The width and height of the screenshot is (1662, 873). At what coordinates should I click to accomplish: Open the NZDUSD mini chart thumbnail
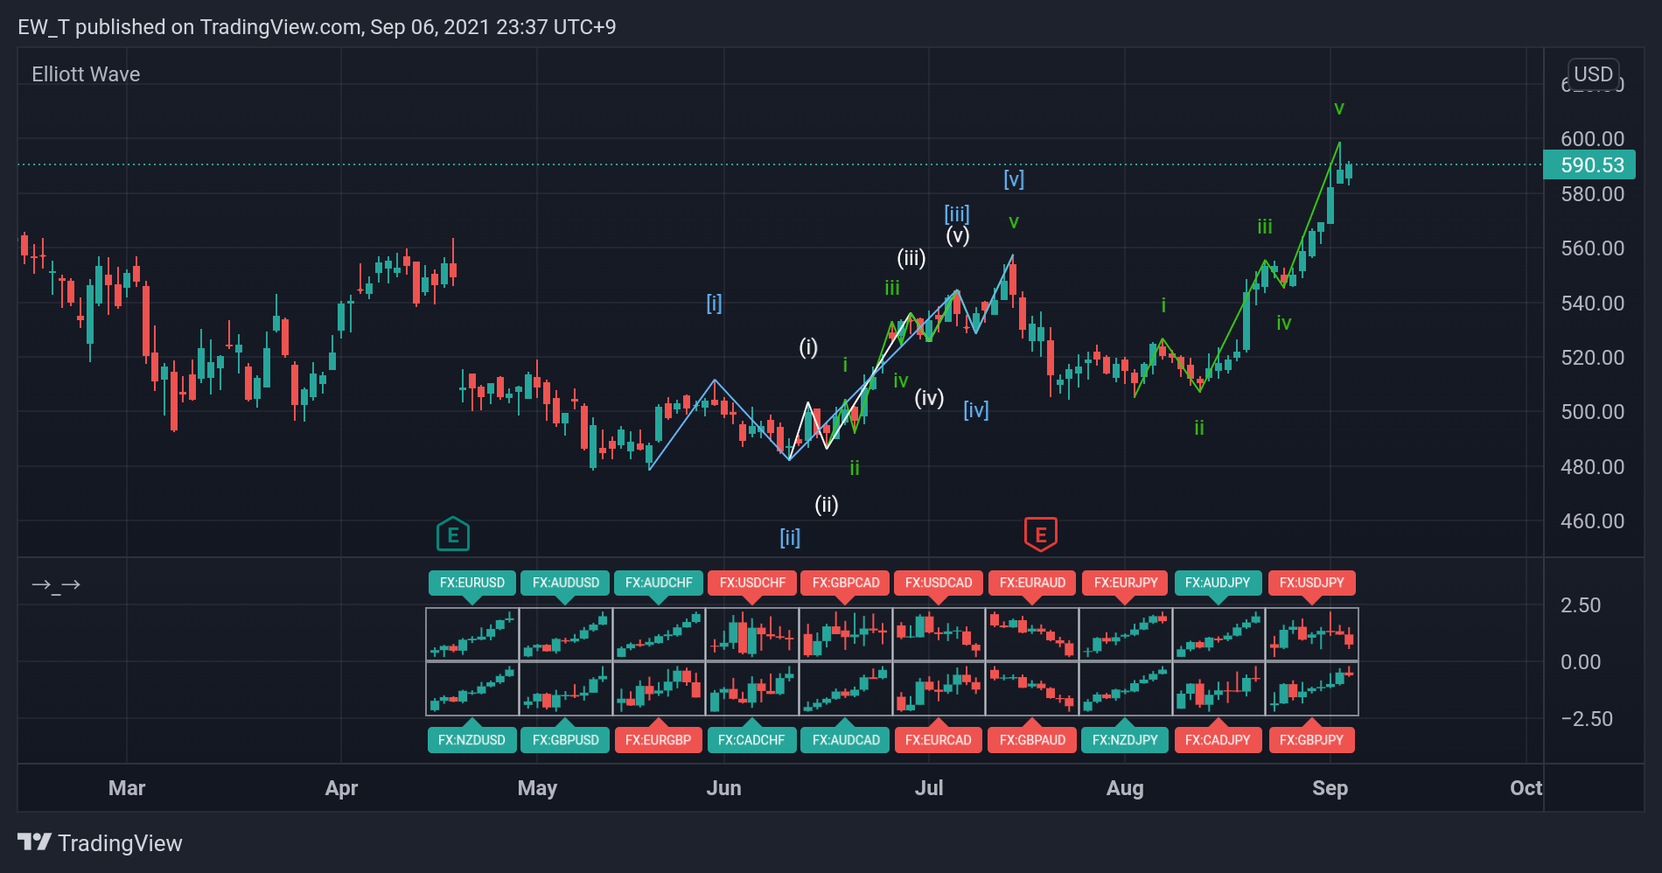[x=472, y=688]
